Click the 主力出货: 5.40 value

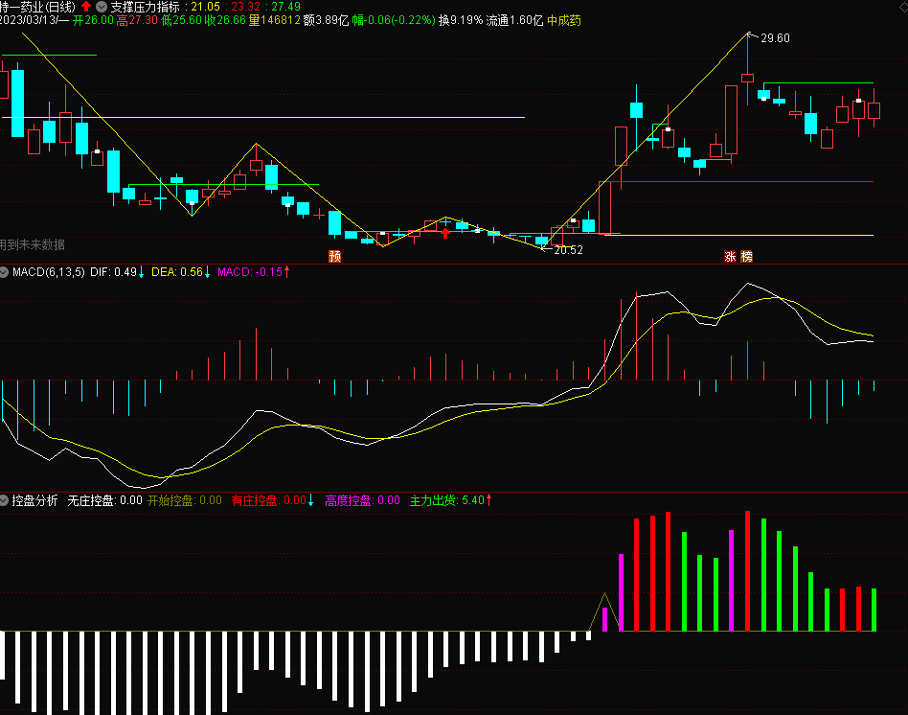point(447,500)
